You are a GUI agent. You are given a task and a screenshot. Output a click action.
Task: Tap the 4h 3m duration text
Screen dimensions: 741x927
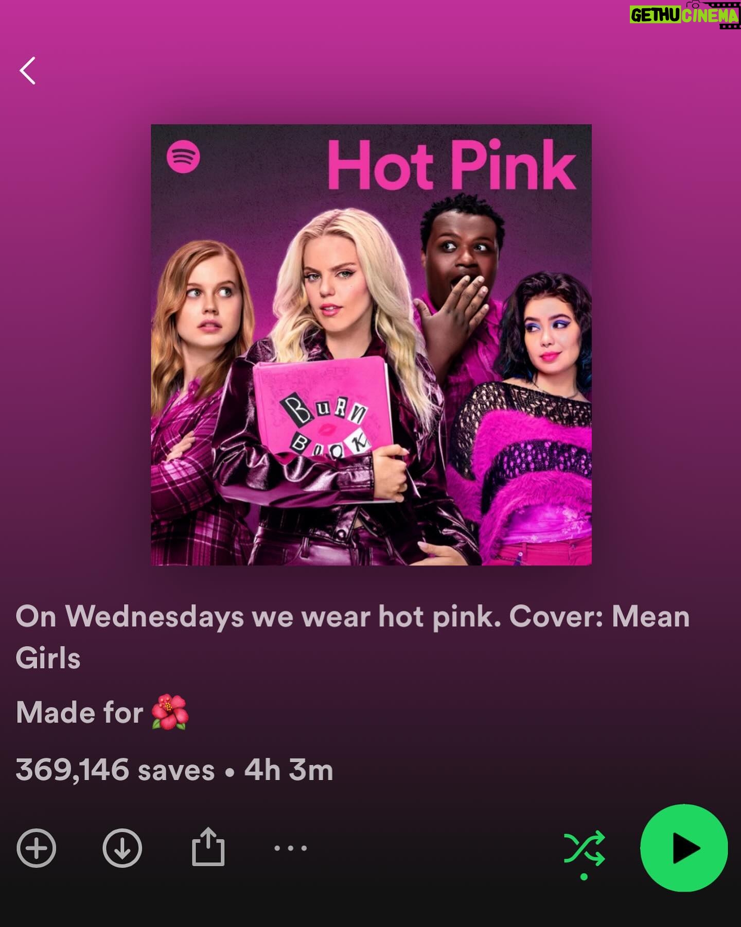point(289,770)
